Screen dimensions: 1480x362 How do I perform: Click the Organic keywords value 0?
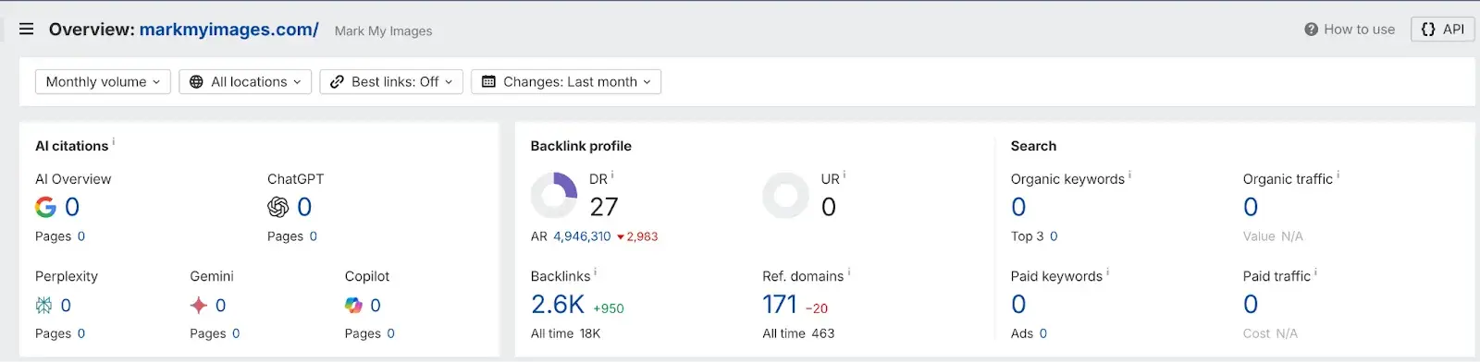coord(1018,207)
